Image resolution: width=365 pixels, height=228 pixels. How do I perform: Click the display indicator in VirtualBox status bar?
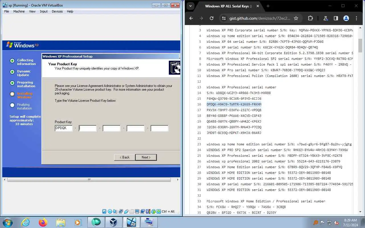[x=137, y=211]
